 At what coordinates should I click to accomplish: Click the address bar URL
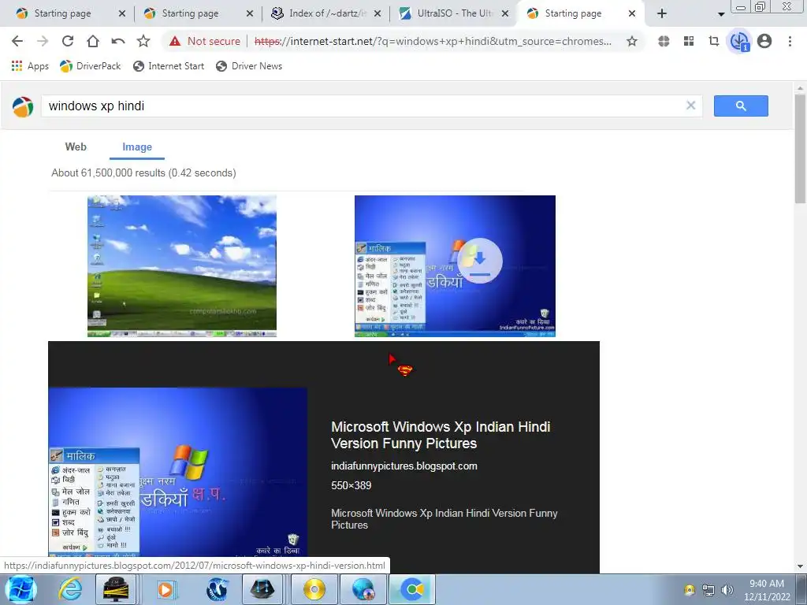pyautogui.click(x=433, y=41)
